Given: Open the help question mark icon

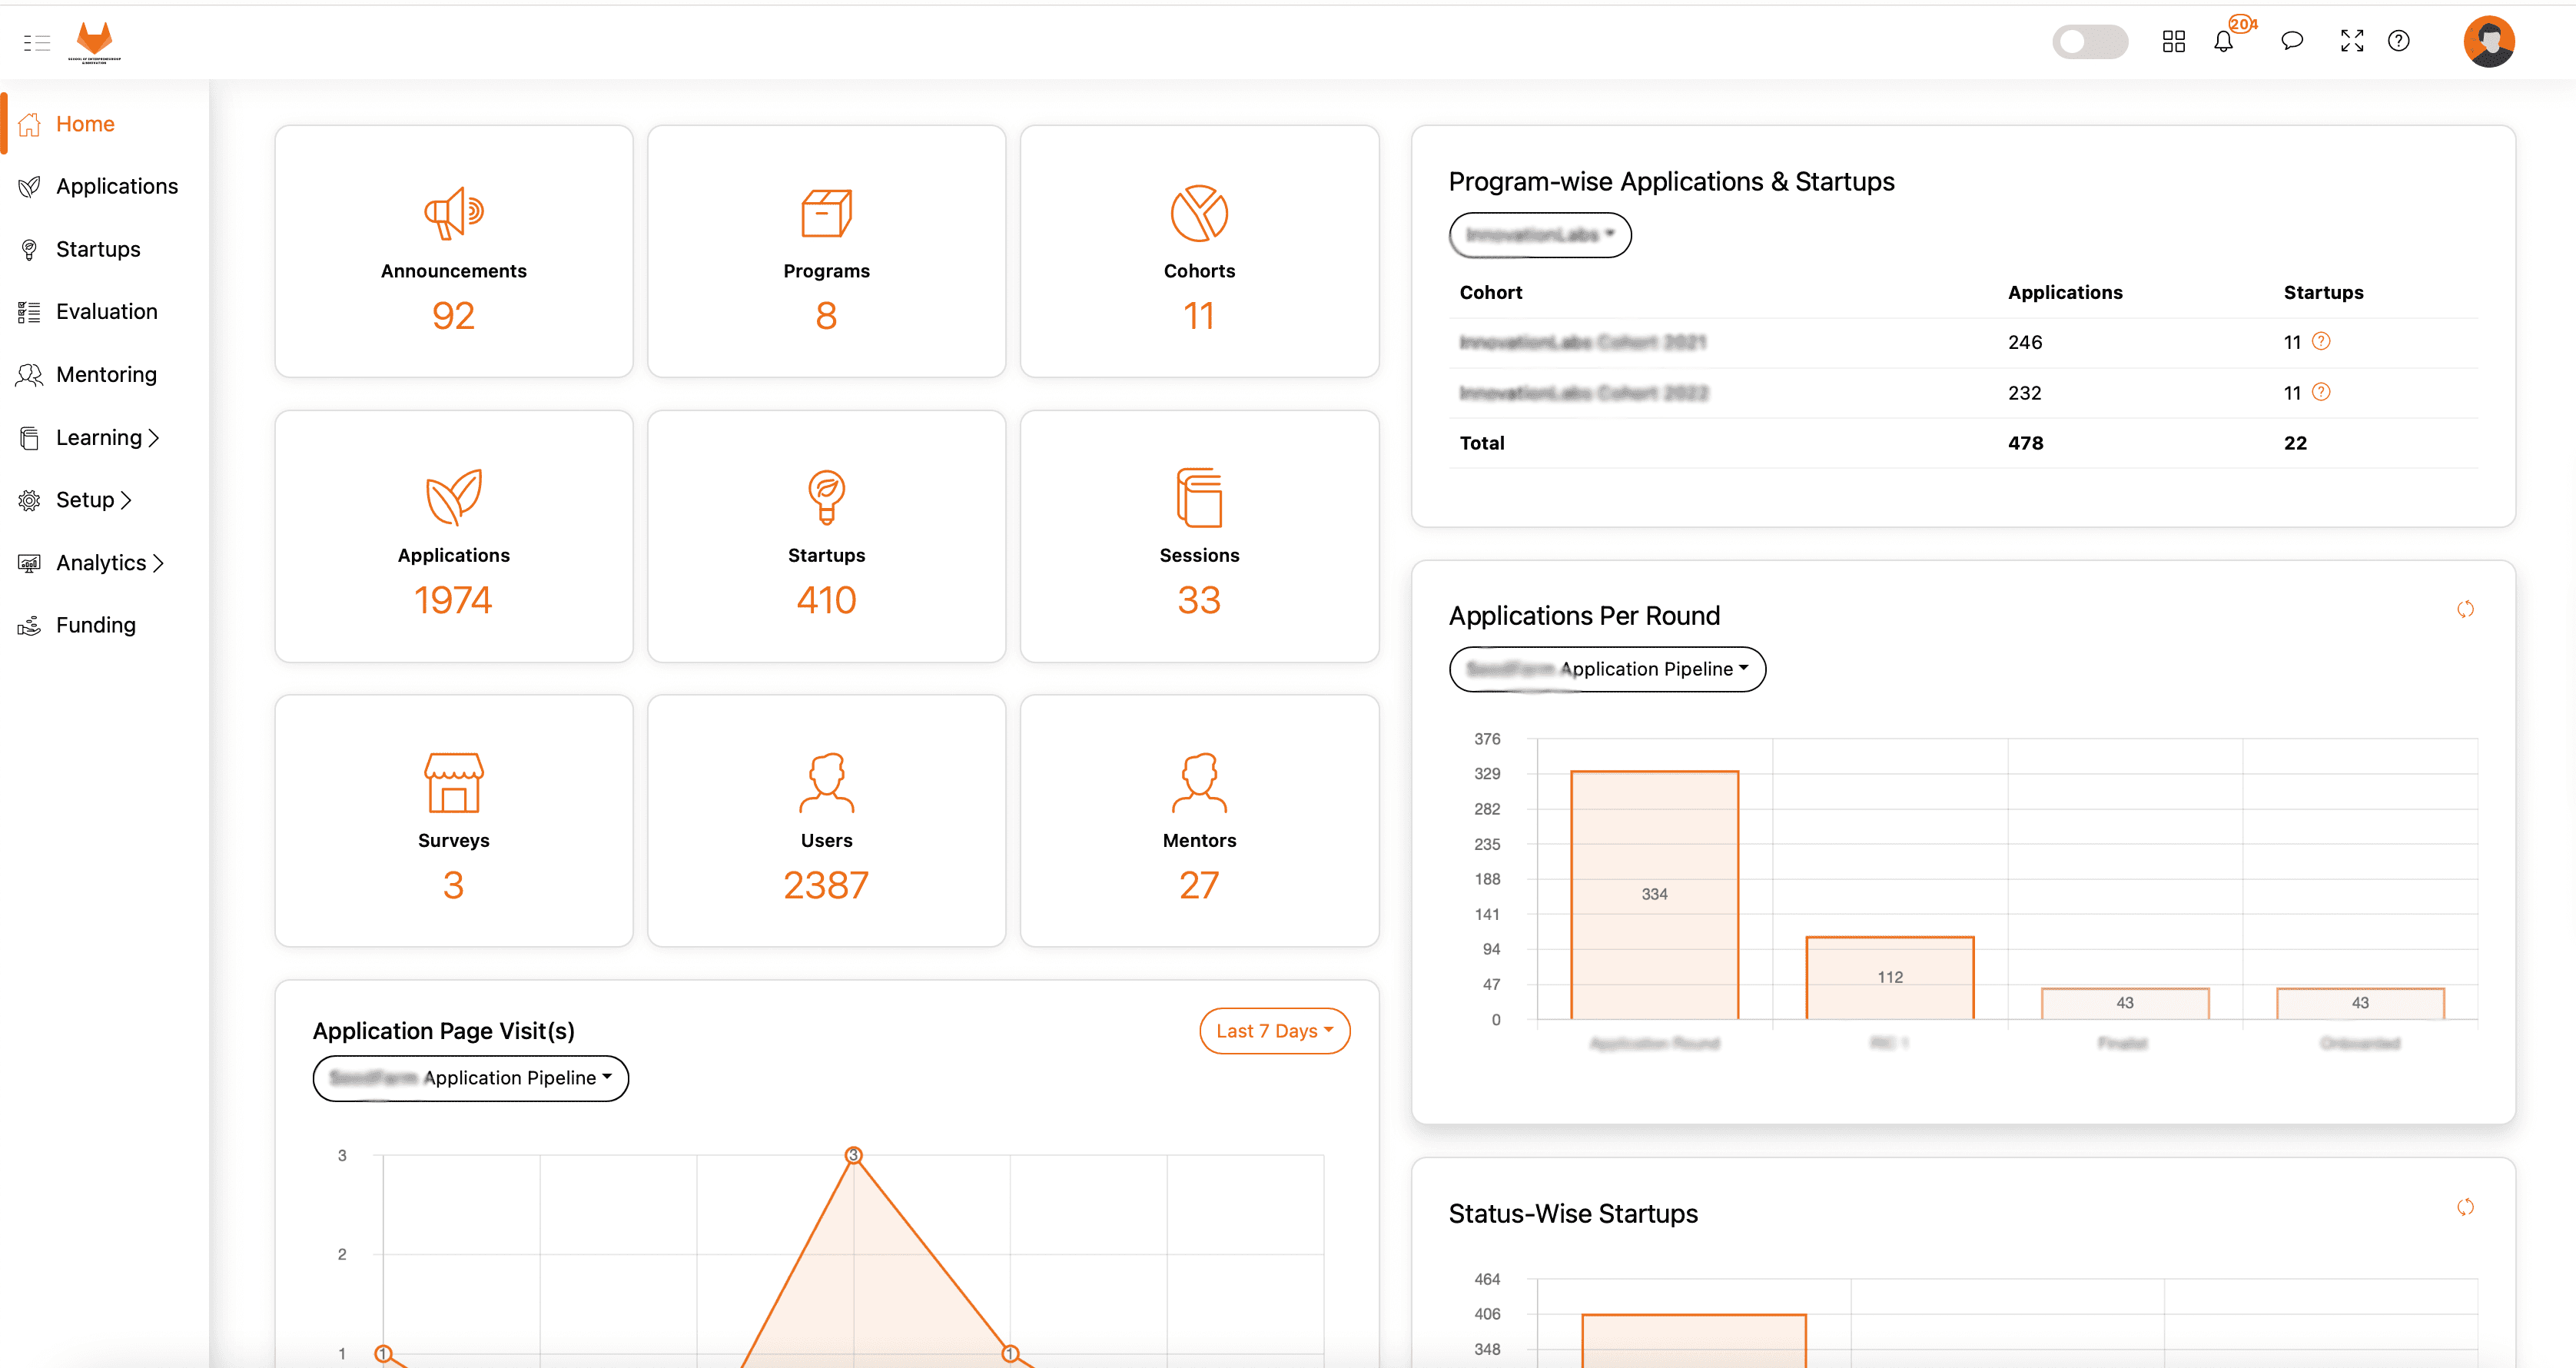Looking at the screenshot, I should (x=2399, y=41).
